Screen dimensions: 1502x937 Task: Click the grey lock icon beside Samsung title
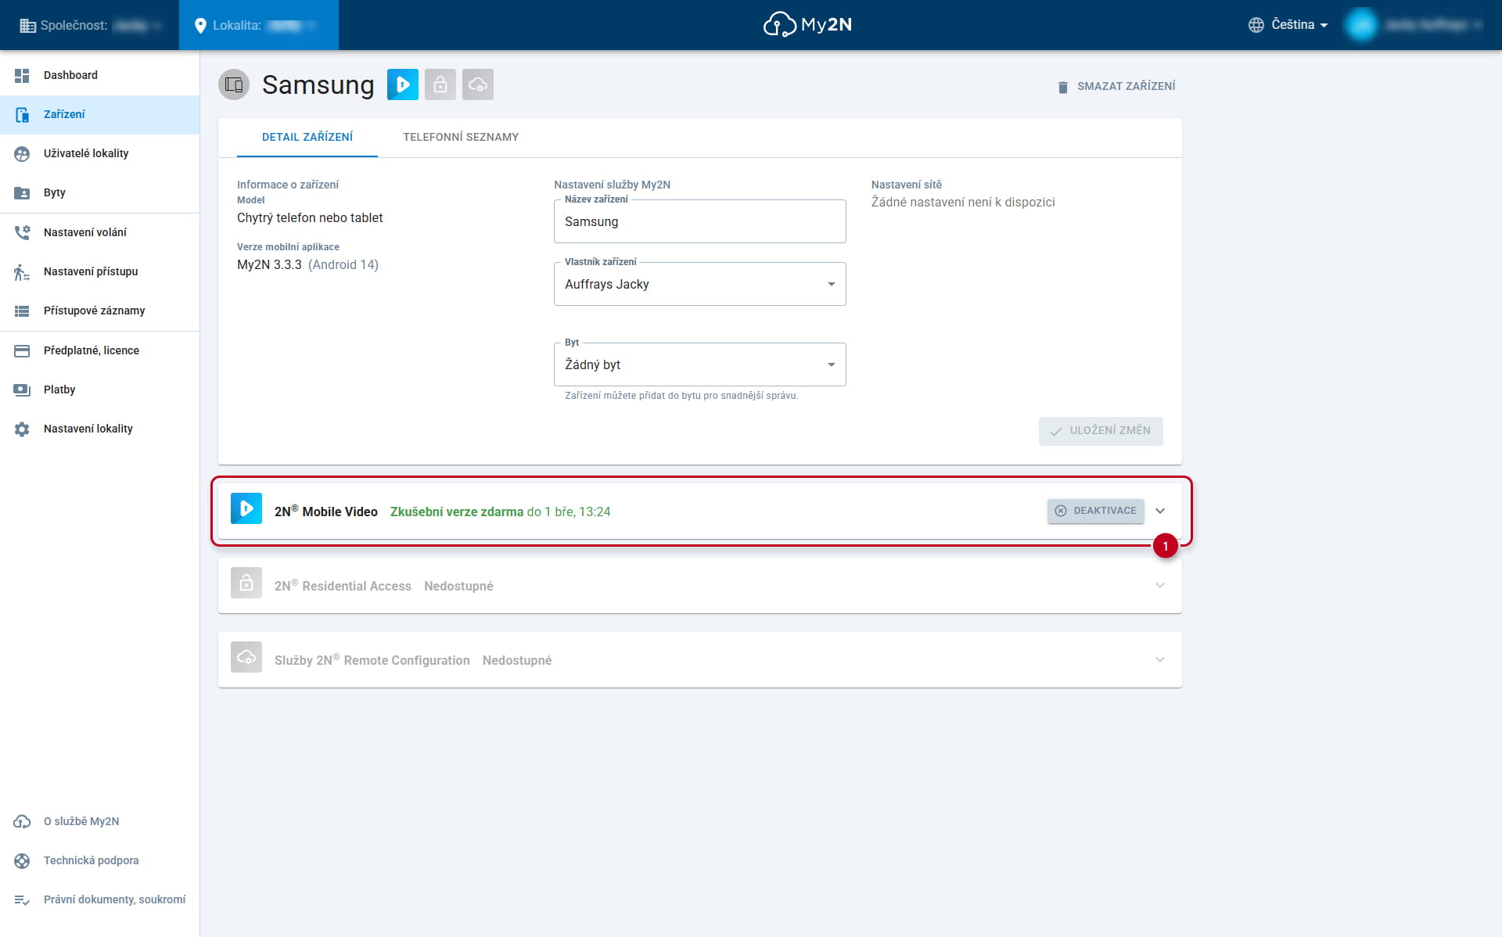click(x=440, y=84)
